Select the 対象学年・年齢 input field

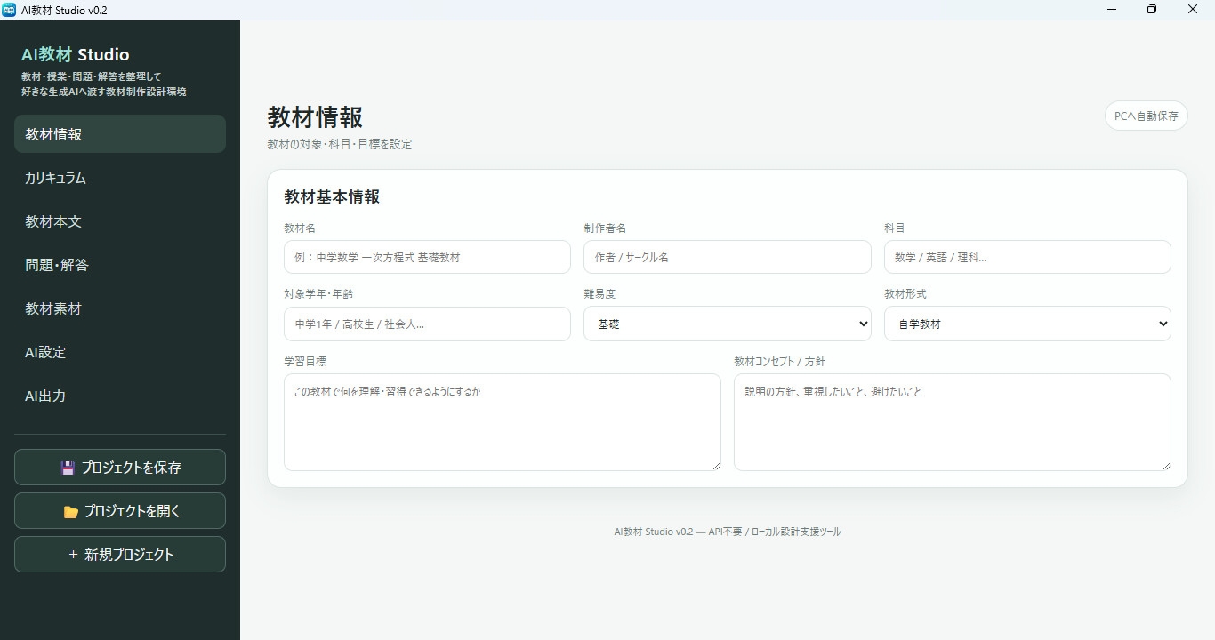[x=427, y=324]
